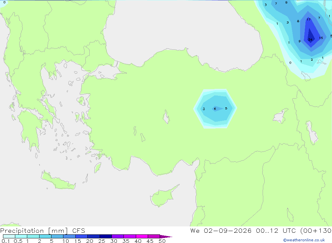The image size is (332, 243).
Task: Click the "00..12 UTC" time range text
Action: [276, 230]
